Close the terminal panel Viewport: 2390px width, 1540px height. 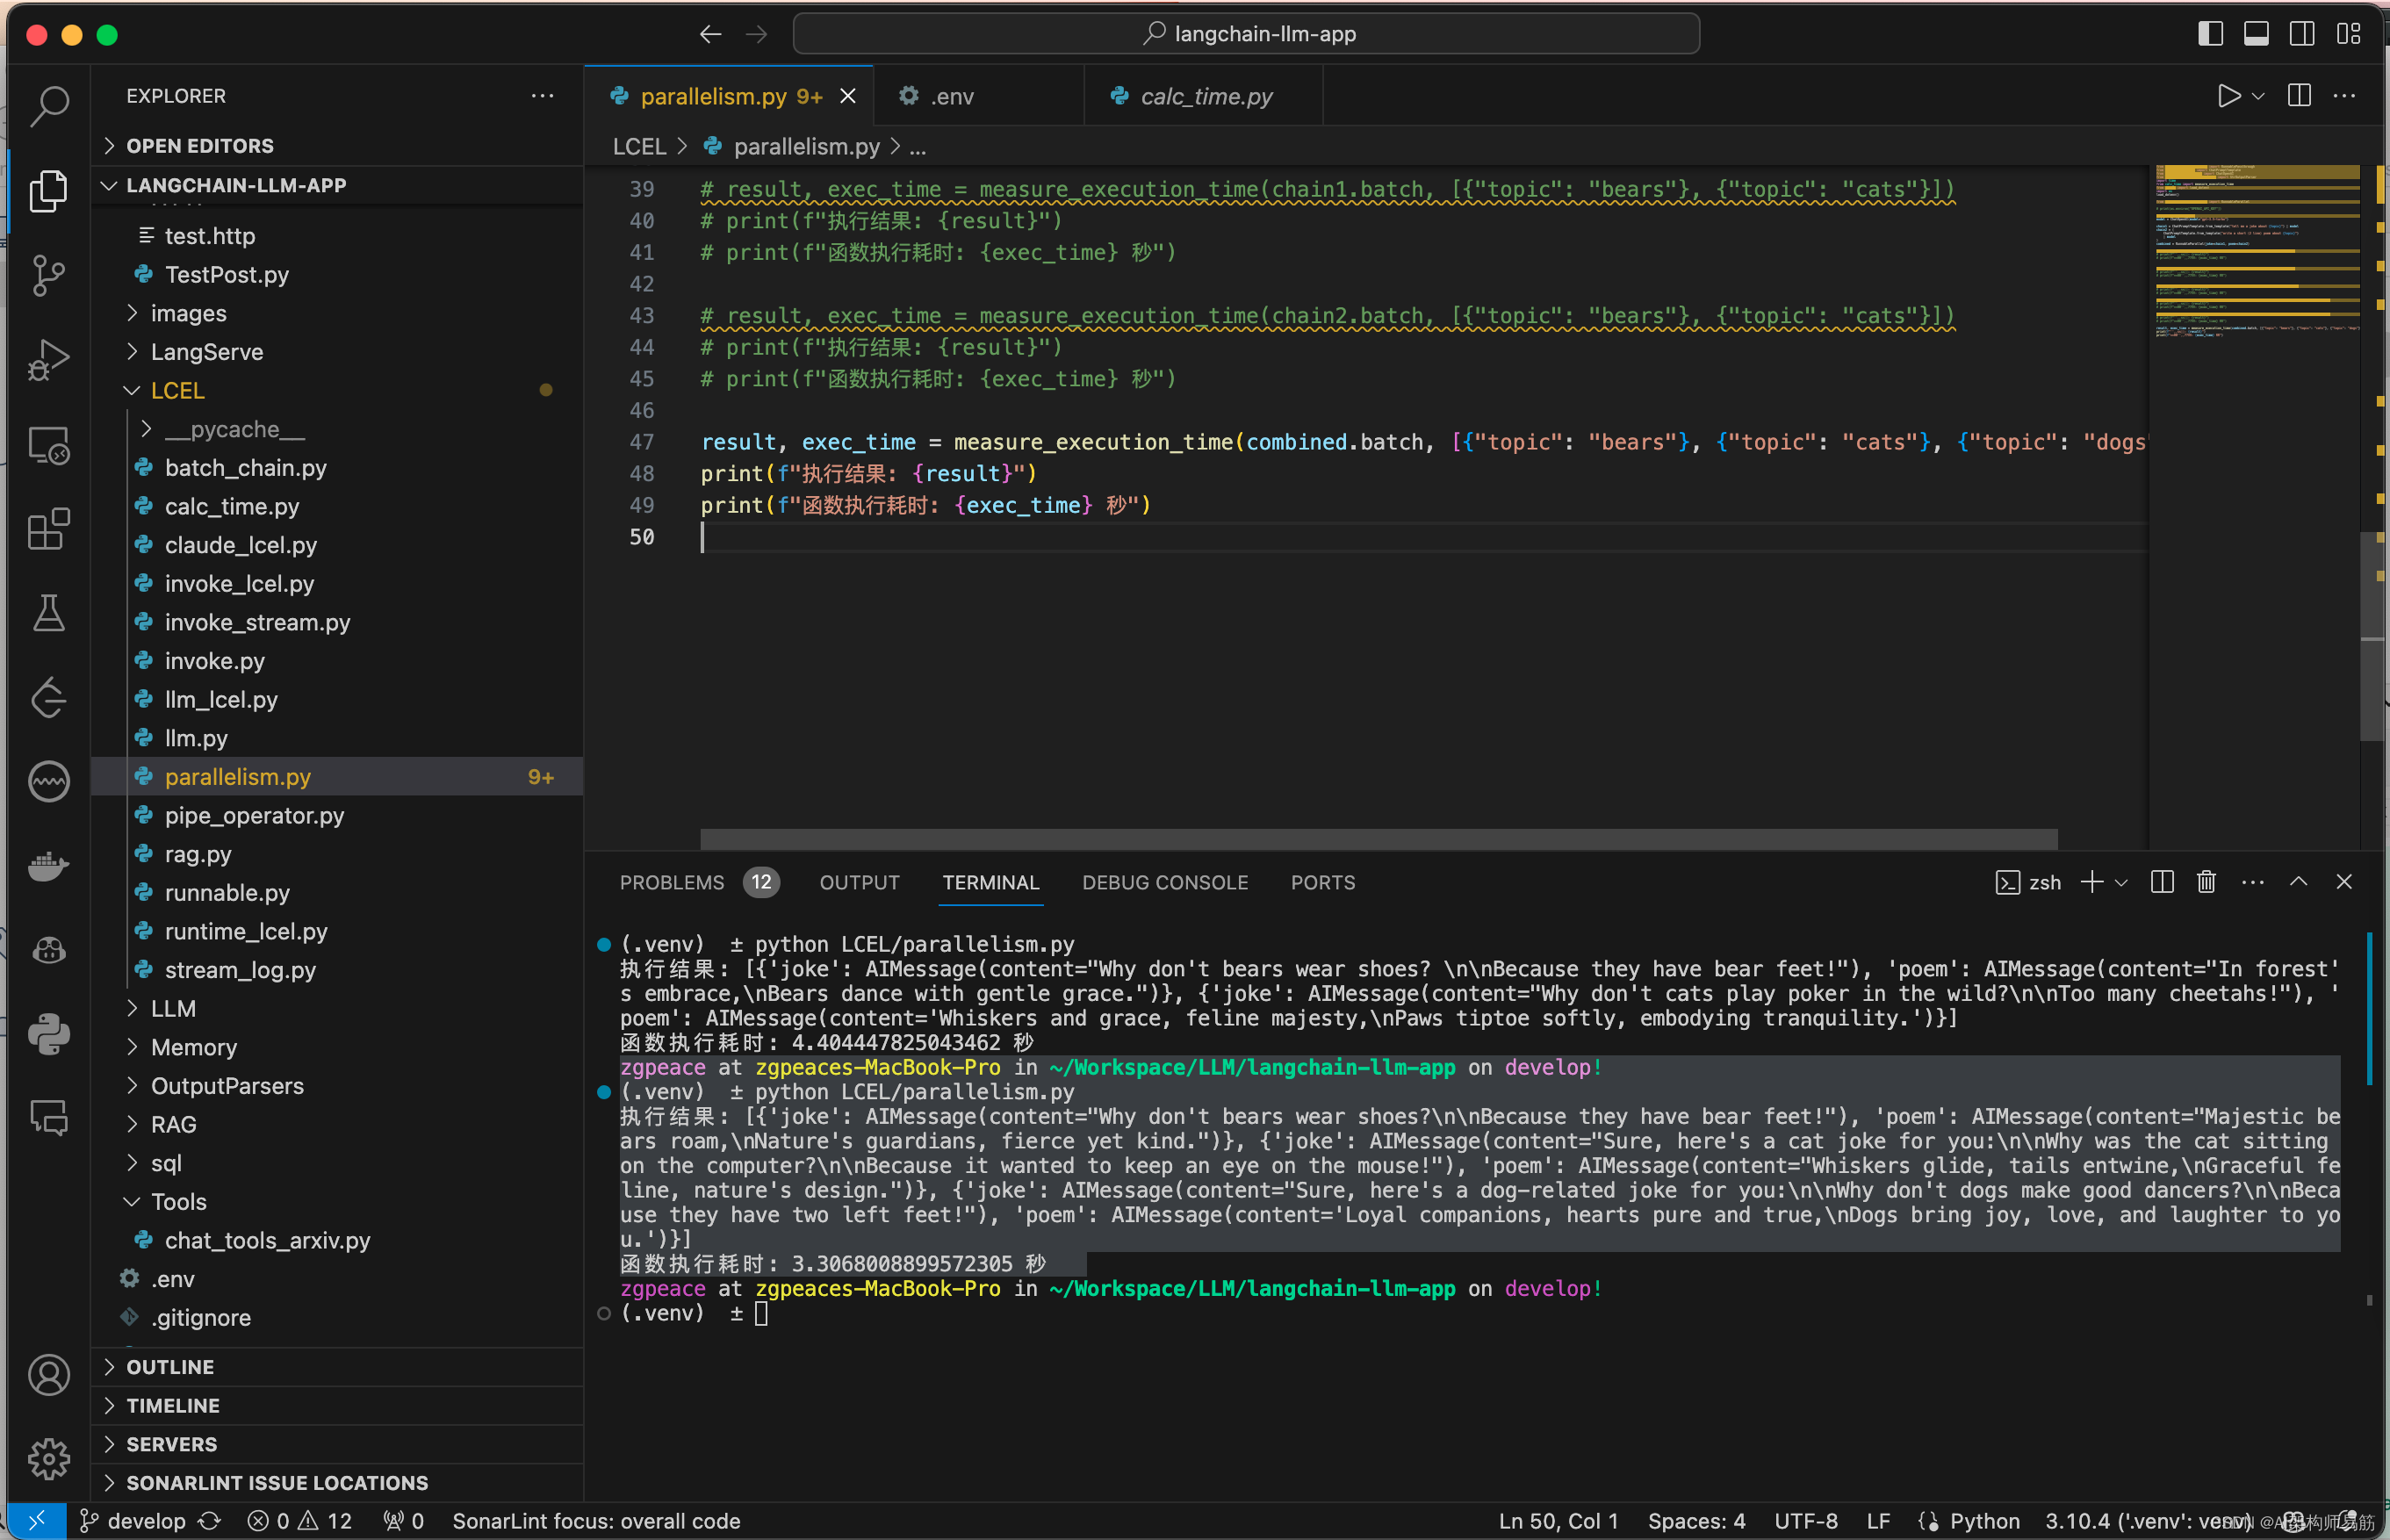pyautogui.click(x=2344, y=882)
